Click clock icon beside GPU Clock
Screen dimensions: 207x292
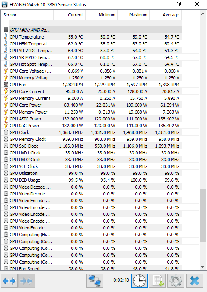point(6,132)
